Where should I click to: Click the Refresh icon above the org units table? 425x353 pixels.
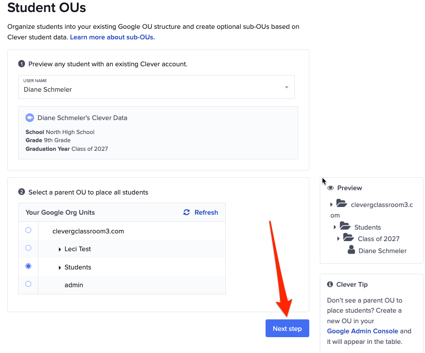(x=187, y=212)
